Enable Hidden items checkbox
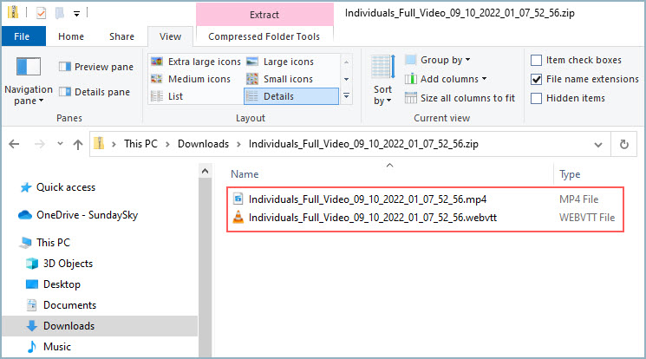This screenshot has height=359, width=646. click(536, 98)
